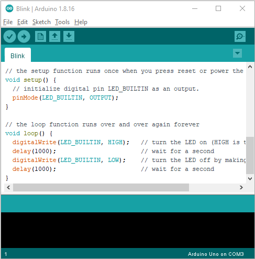
Task: Click the horizontal scrollbar right arrow
Action: coord(241,188)
